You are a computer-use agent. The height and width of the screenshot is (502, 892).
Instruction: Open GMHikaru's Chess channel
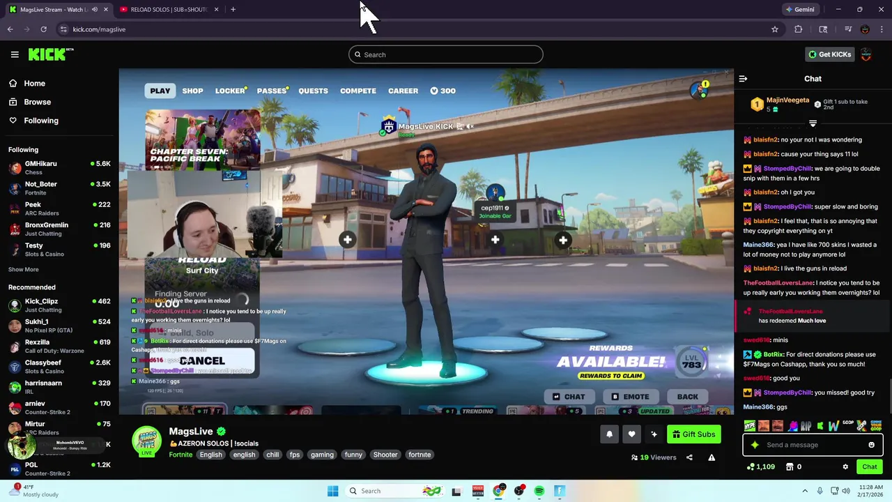[x=59, y=167]
